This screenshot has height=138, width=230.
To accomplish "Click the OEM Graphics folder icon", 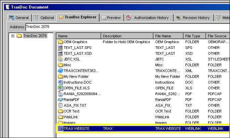I will 60,42.
